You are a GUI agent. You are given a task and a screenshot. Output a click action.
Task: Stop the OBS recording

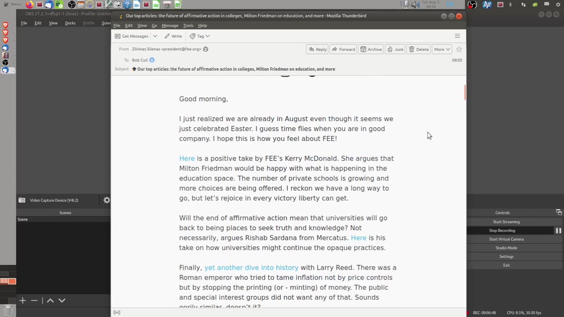click(x=502, y=231)
